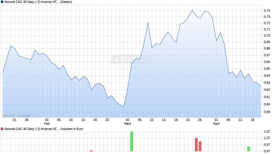Click the price axis label '0,74'
This screenshot has width=275, height=154.
pos(267,11)
